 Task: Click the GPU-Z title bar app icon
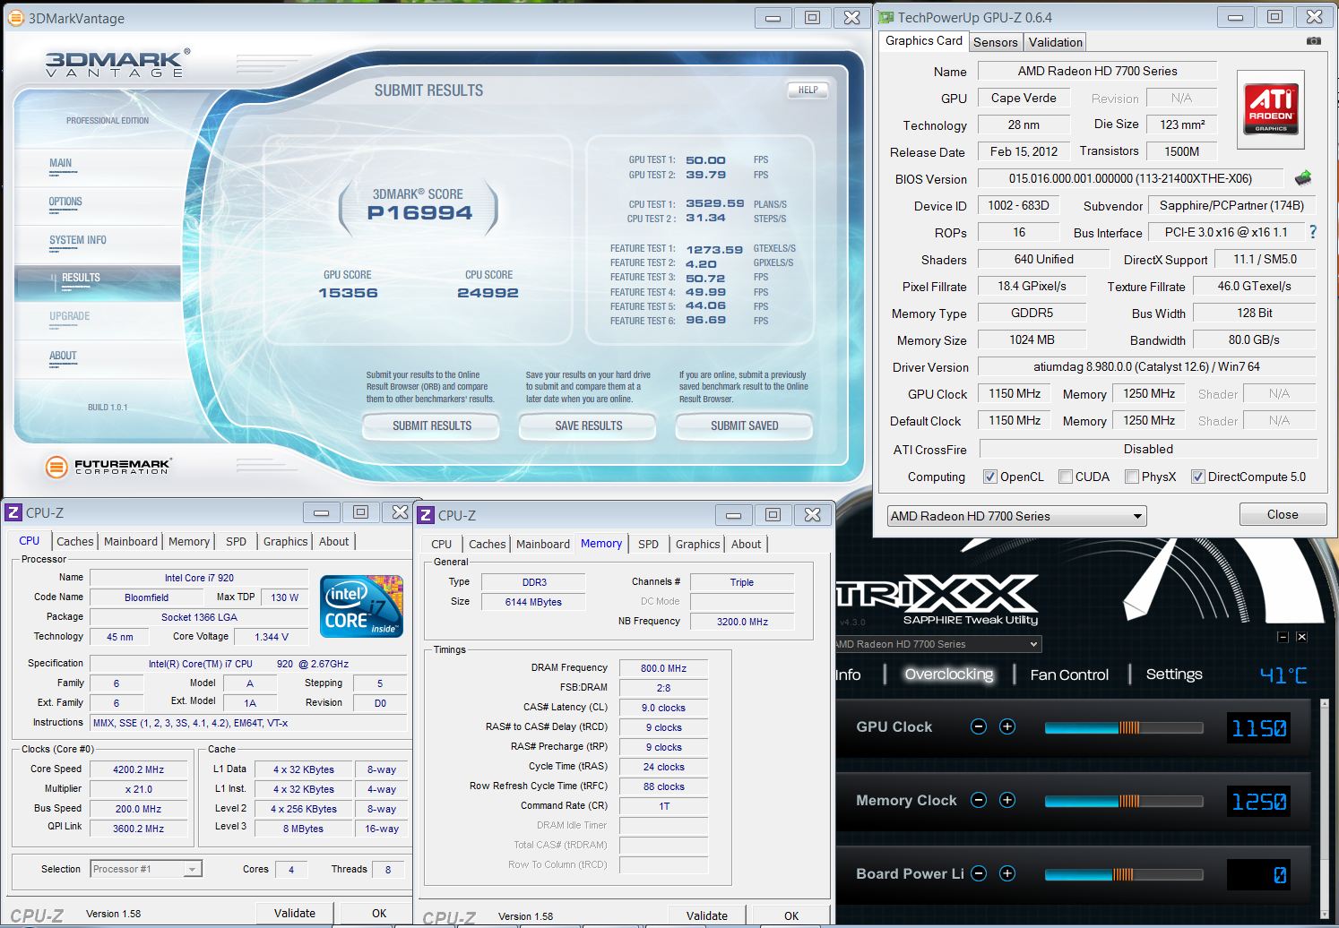(x=885, y=17)
